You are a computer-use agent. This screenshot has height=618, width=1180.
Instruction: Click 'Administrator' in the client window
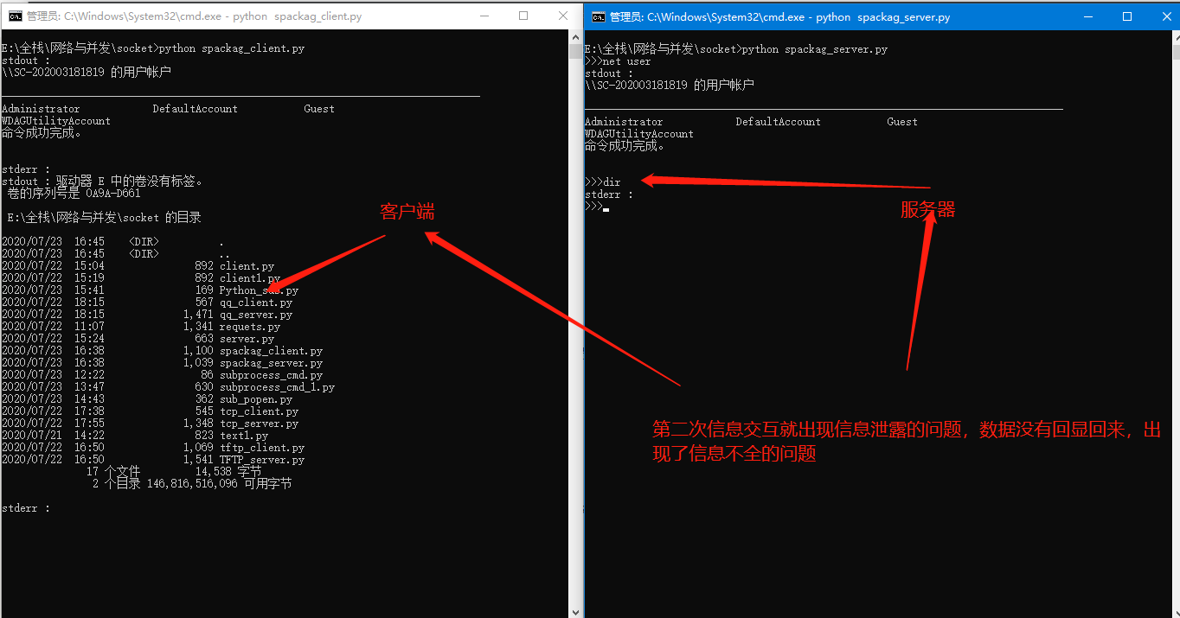[41, 109]
